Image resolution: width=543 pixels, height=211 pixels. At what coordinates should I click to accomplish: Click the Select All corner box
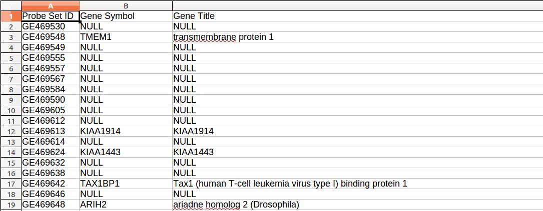click(11, 5)
